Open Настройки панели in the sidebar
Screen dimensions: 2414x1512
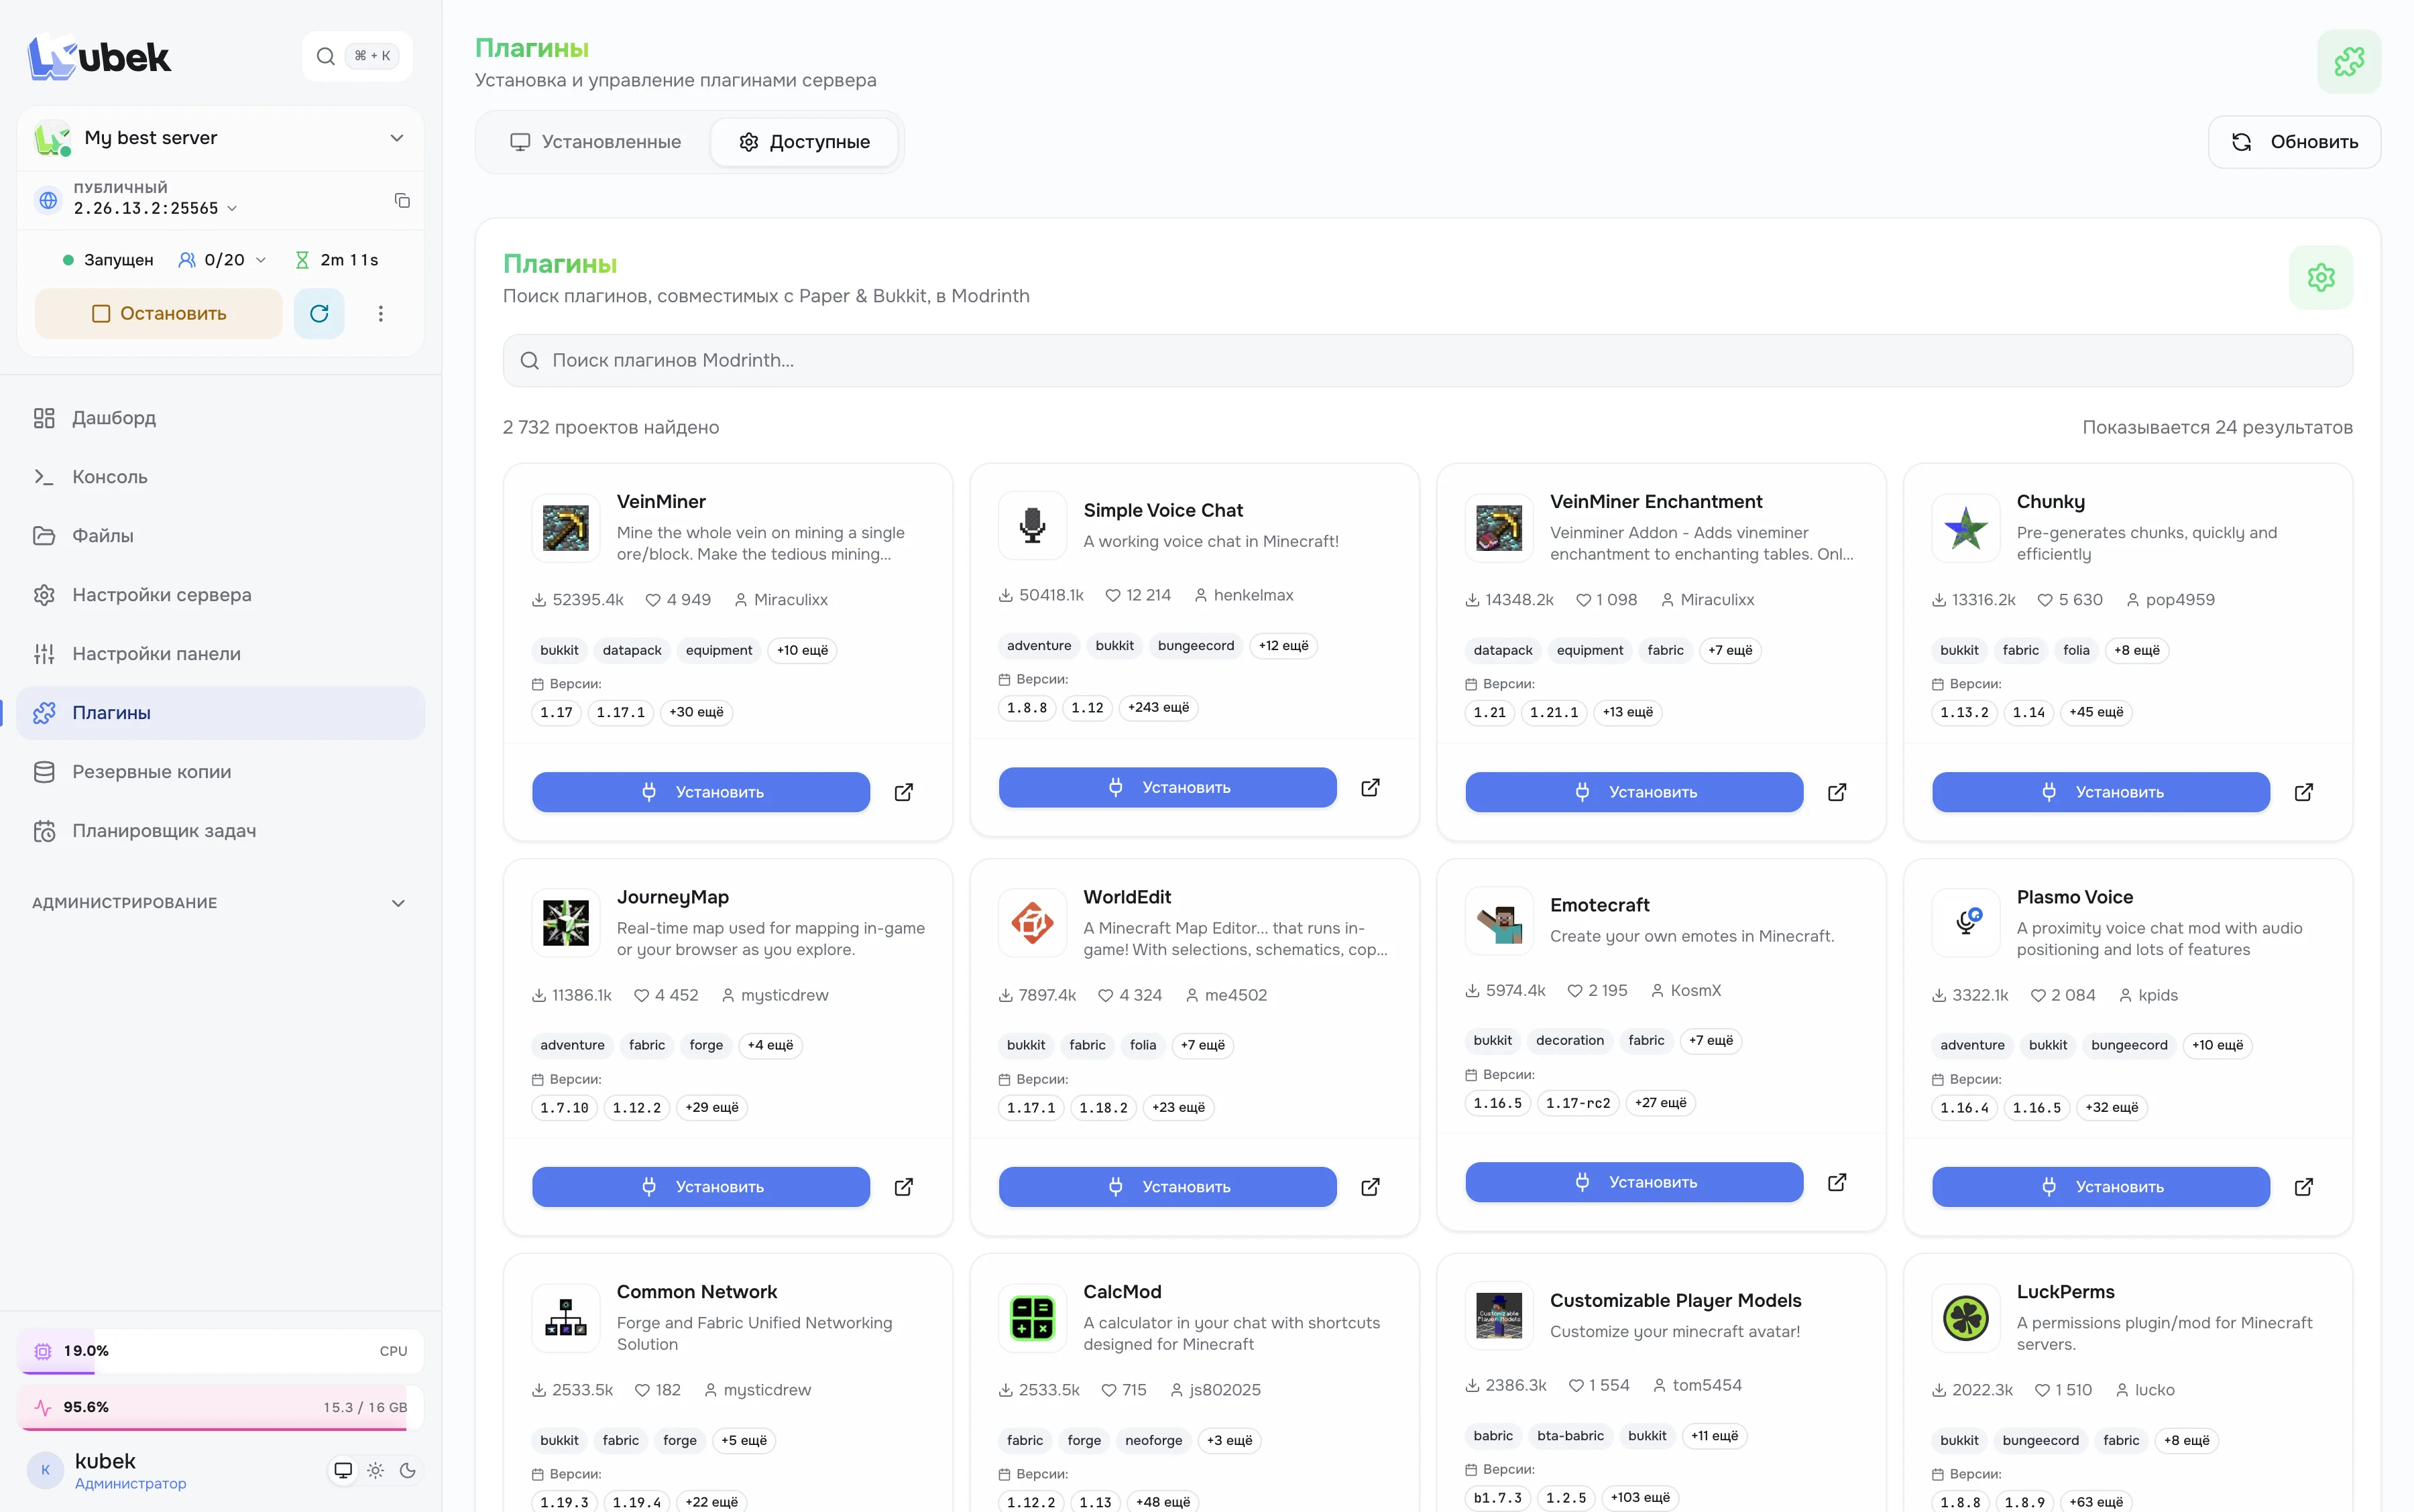[220, 654]
